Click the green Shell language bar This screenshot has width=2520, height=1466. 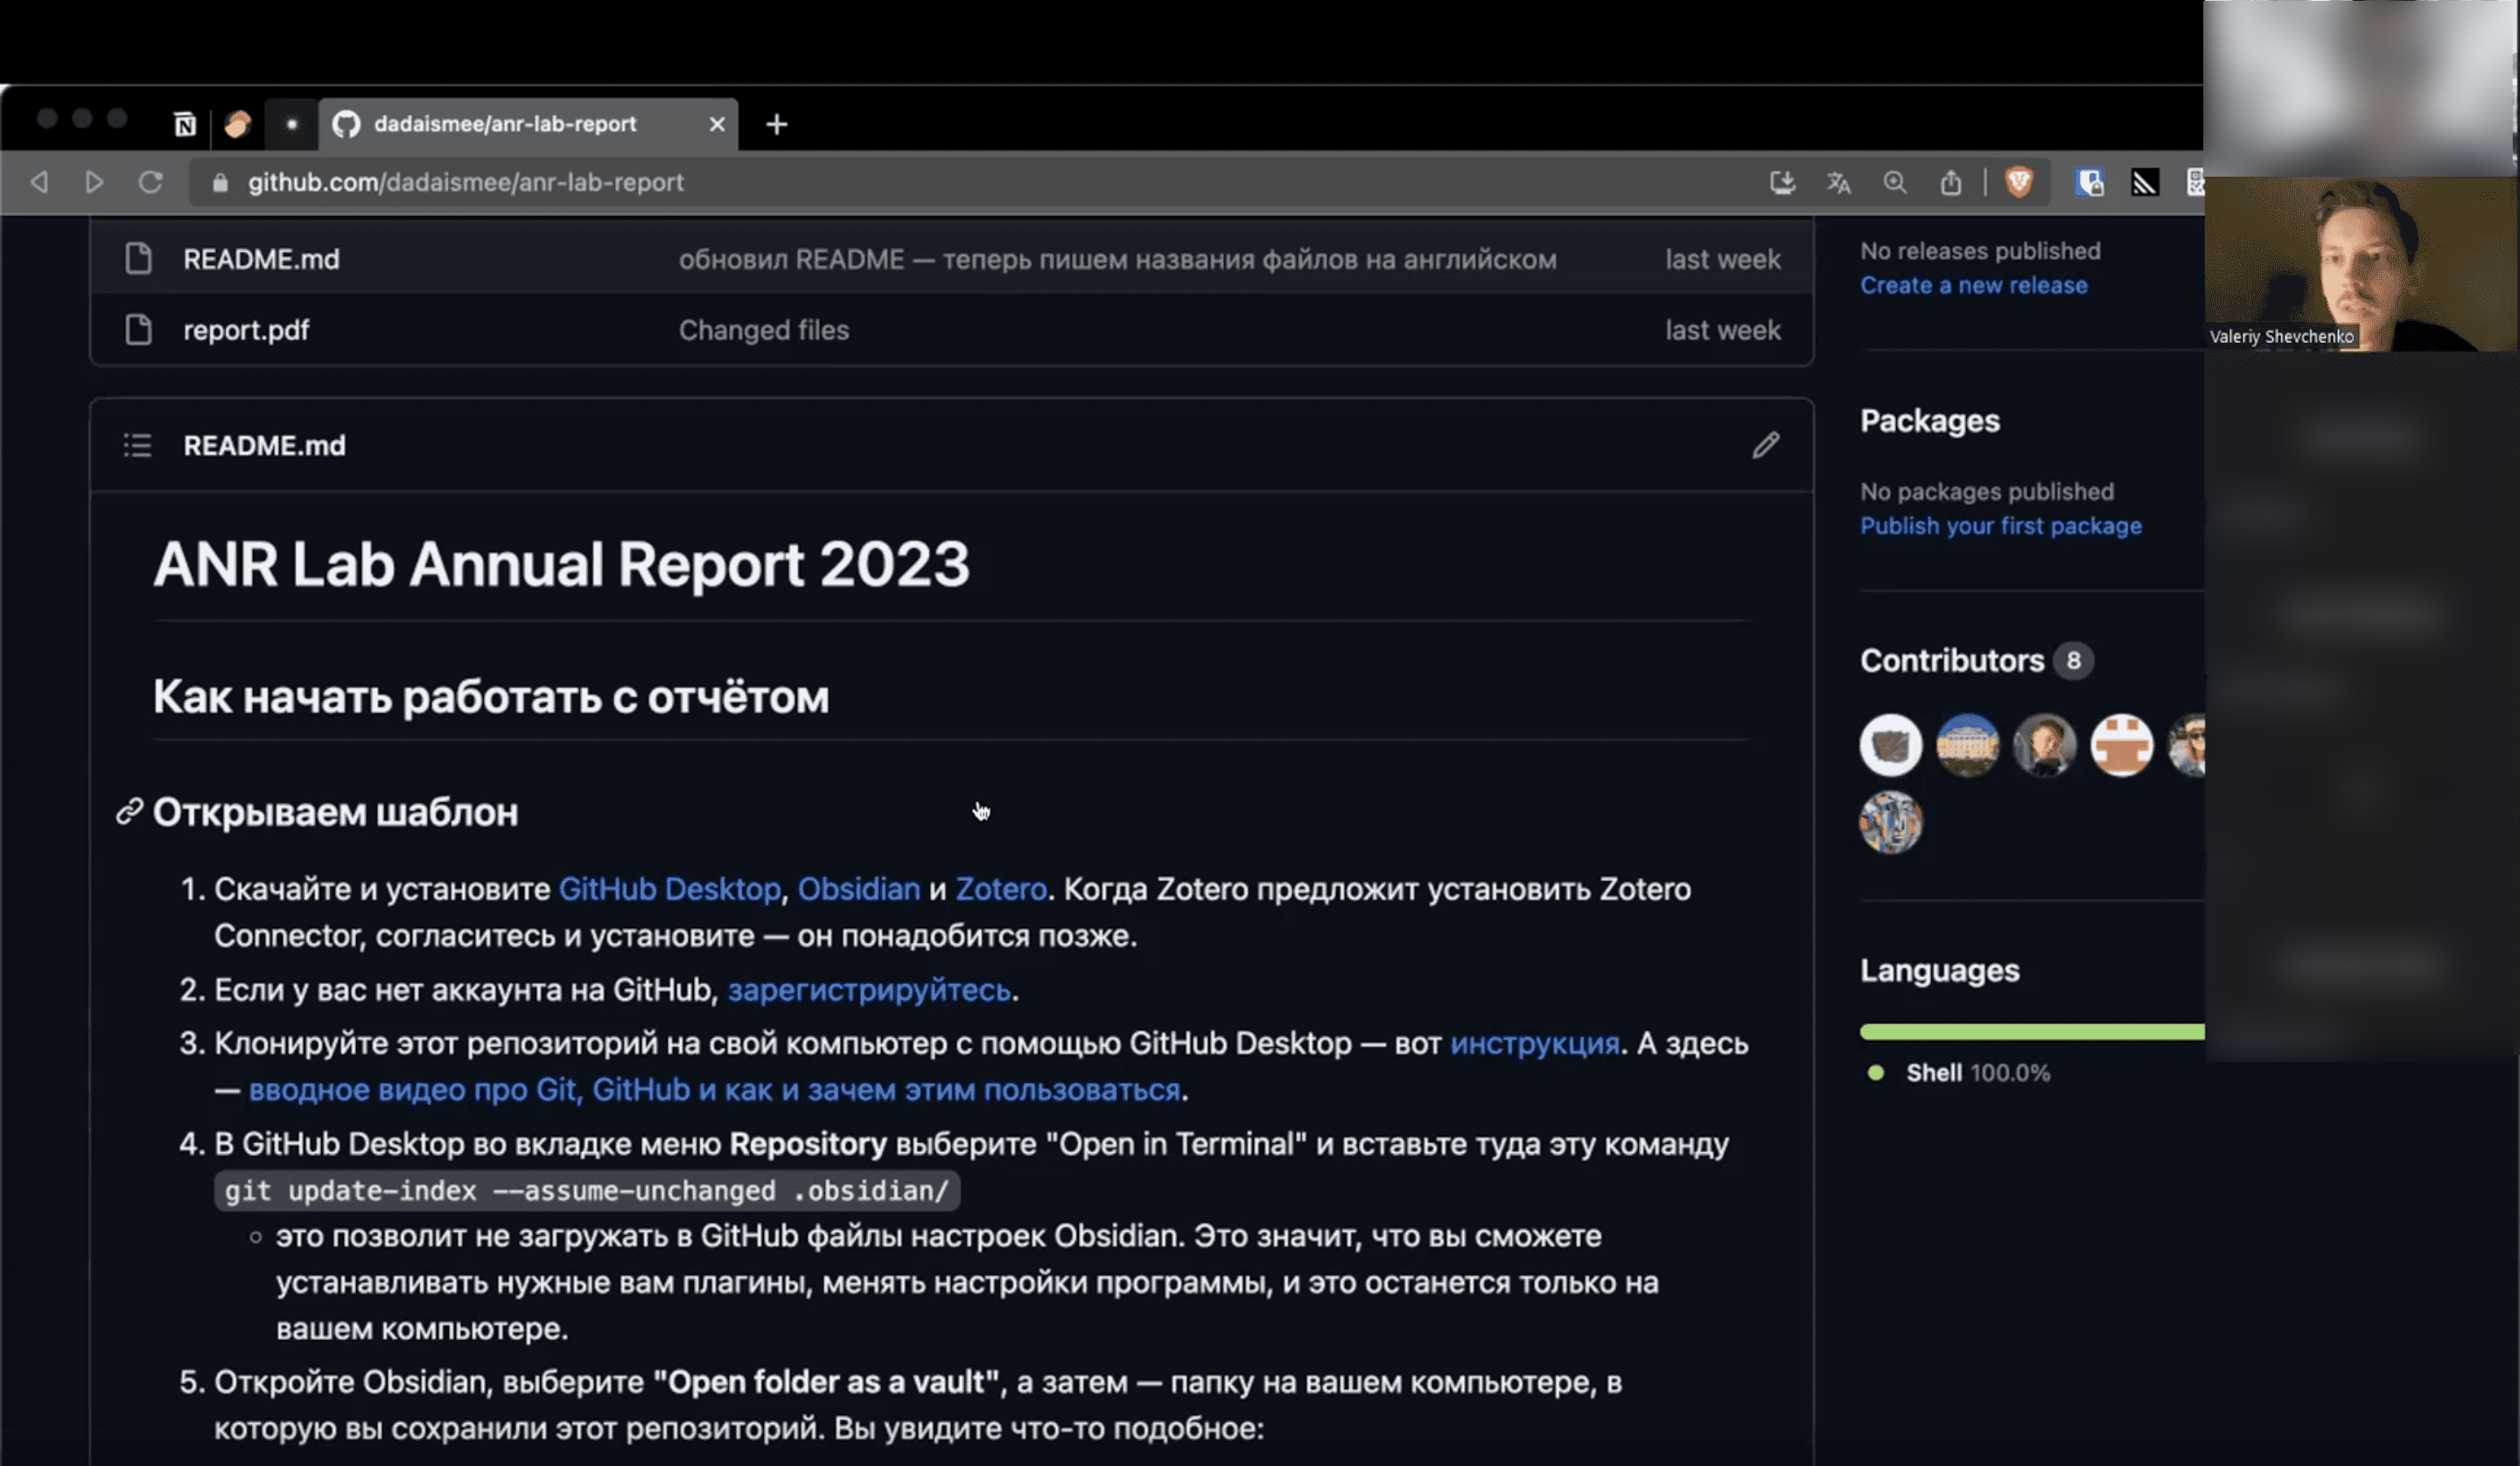click(2032, 1031)
